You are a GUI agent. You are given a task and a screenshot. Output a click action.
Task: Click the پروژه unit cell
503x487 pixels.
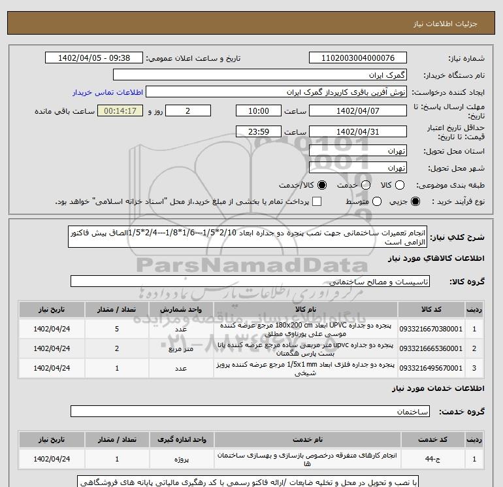coord(182,460)
